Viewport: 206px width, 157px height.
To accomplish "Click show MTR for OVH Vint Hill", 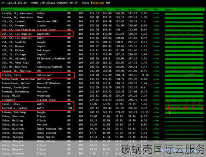I will [x=156, y=63].
